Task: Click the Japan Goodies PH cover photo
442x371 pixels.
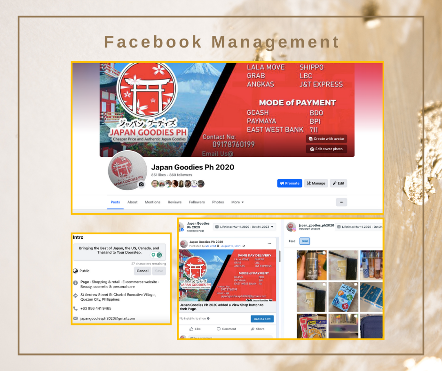Action: coord(227,110)
